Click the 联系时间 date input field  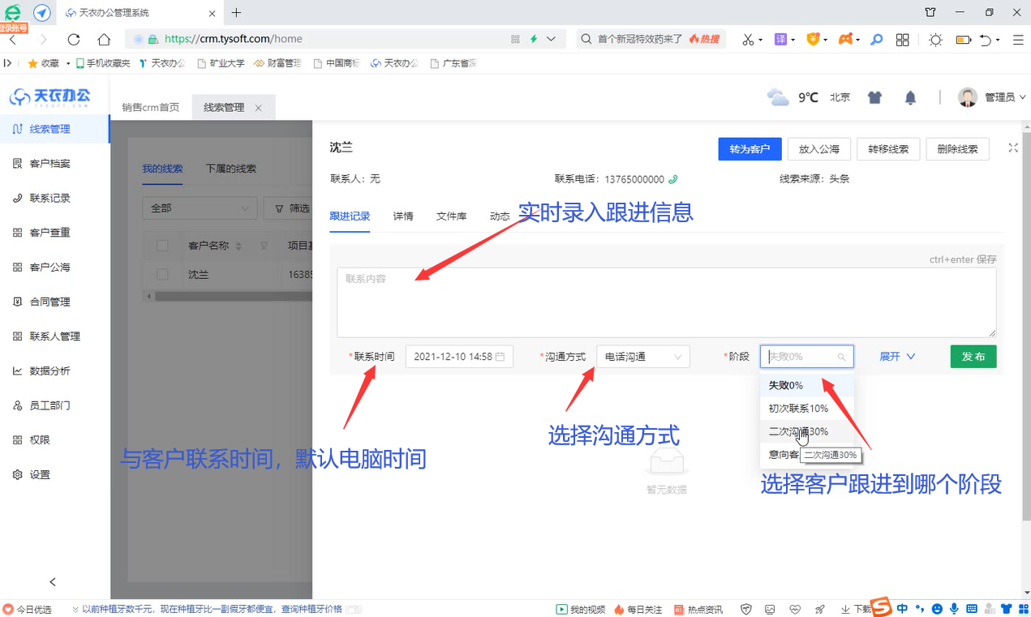459,357
